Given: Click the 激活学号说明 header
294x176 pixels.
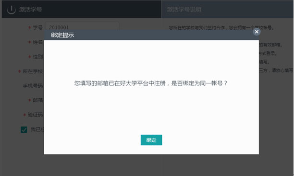Looking at the screenshot, I should pos(184,10).
